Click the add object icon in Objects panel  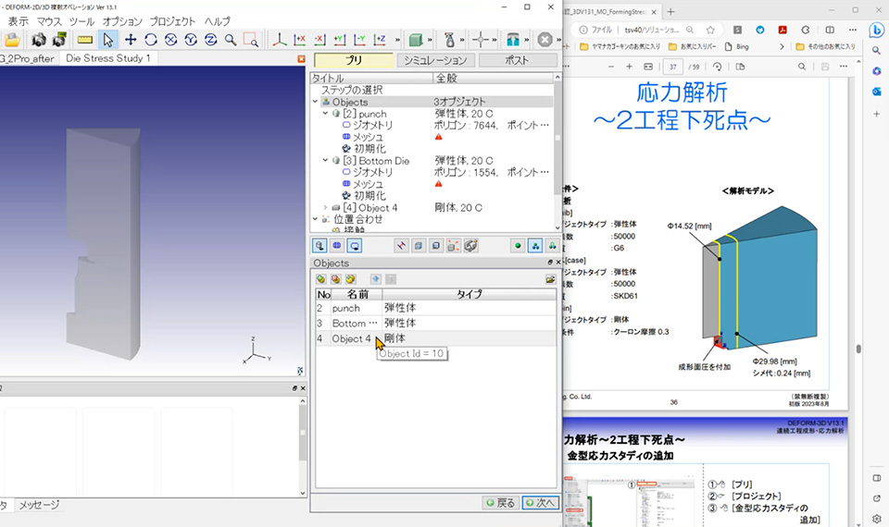(x=321, y=279)
